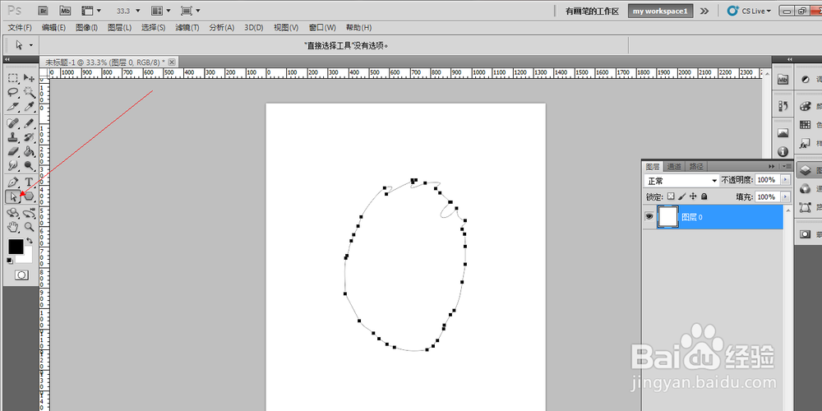
Task: Launch Bridge with the Br icon
Action: pos(44,11)
